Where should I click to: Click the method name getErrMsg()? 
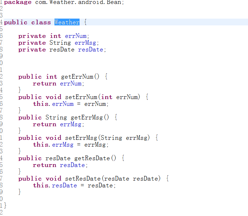pos(90,118)
